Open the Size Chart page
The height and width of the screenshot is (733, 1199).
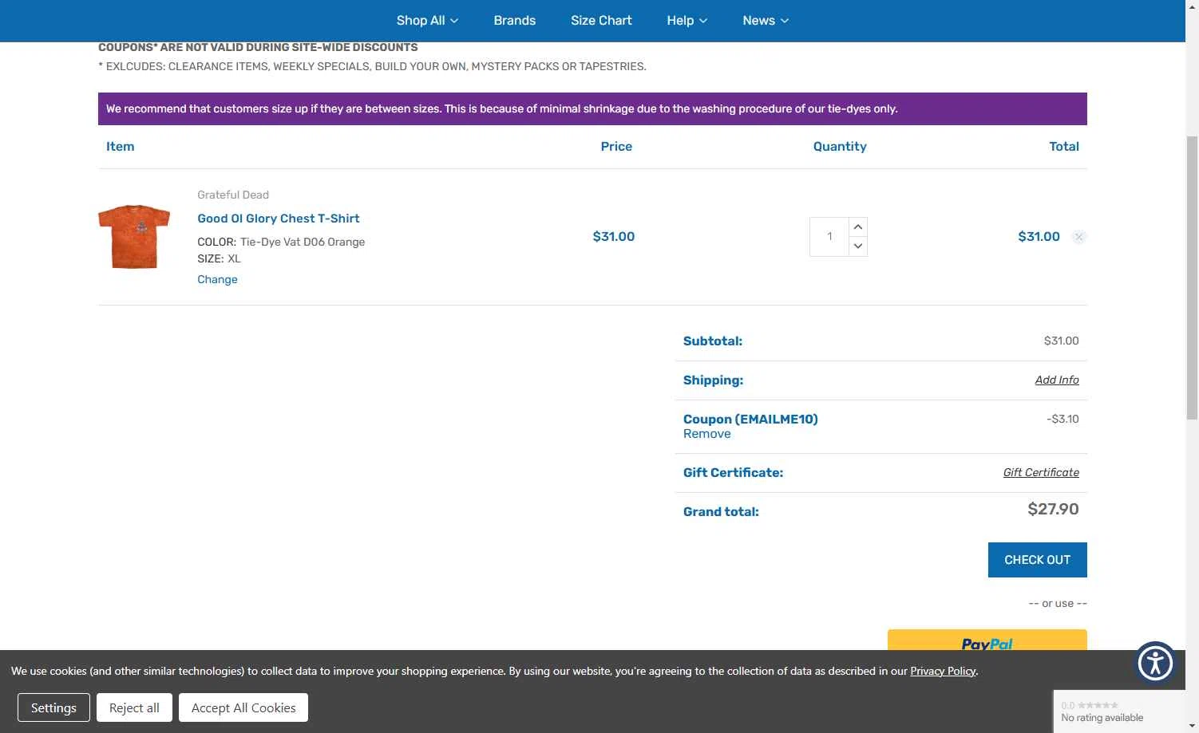point(601,21)
